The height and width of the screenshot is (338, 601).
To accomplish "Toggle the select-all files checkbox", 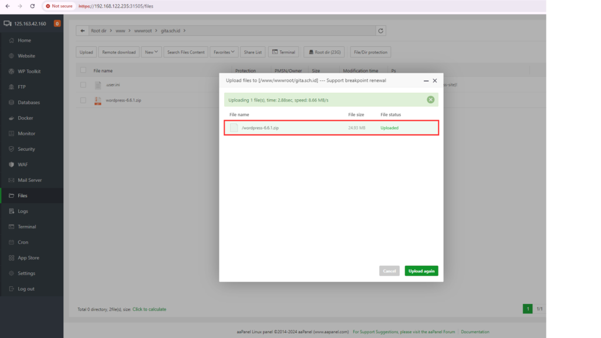I will [83, 70].
